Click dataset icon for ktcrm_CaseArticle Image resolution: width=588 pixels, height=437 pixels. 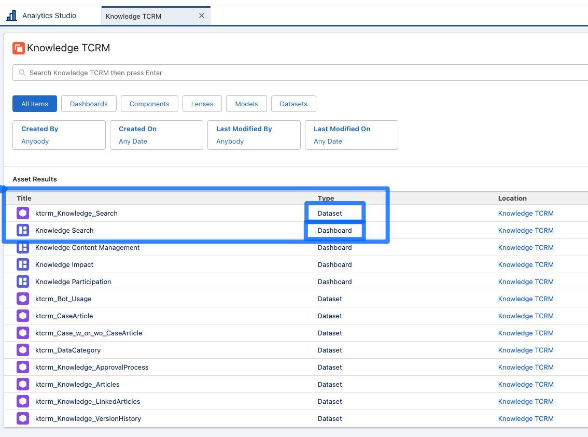(23, 316)
